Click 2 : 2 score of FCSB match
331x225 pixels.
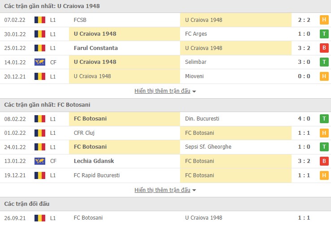(x=304, y=20)
